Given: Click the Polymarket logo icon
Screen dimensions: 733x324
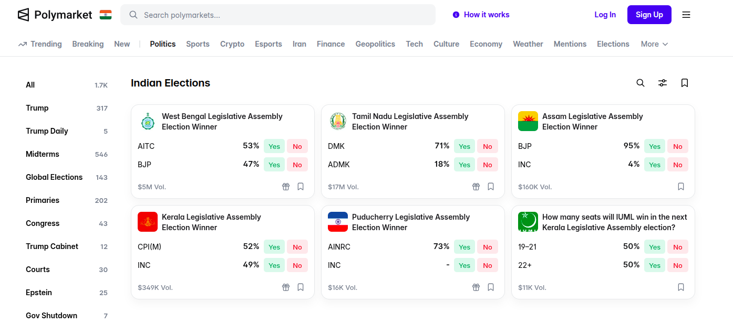Looking at the screenshot, I should tap(23, 15).
